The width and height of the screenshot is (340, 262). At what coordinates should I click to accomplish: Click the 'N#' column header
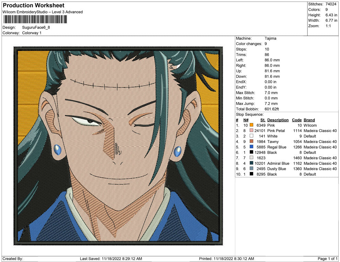(x=246, y=120)
